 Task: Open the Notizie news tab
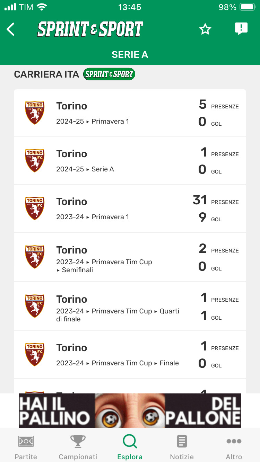pyautogui.click(x=182, y=447)
